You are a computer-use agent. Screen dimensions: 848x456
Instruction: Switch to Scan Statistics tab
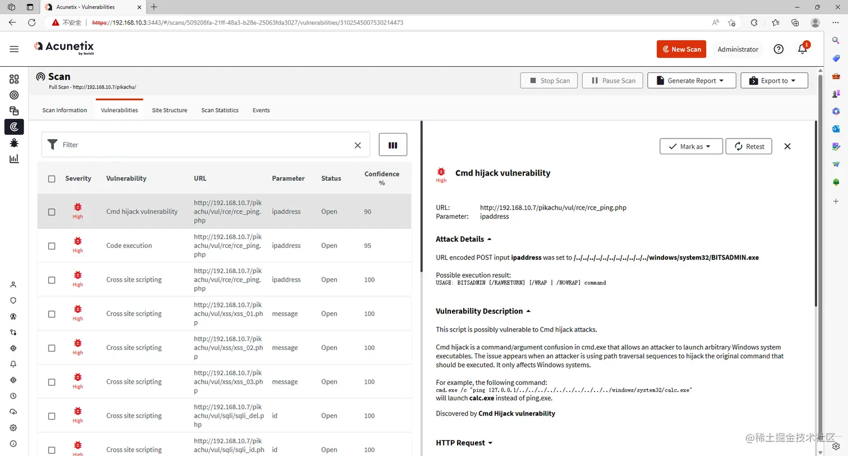220,110
